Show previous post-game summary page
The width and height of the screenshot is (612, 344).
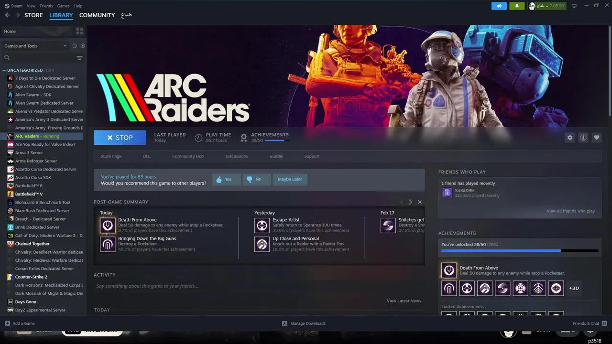402,202
